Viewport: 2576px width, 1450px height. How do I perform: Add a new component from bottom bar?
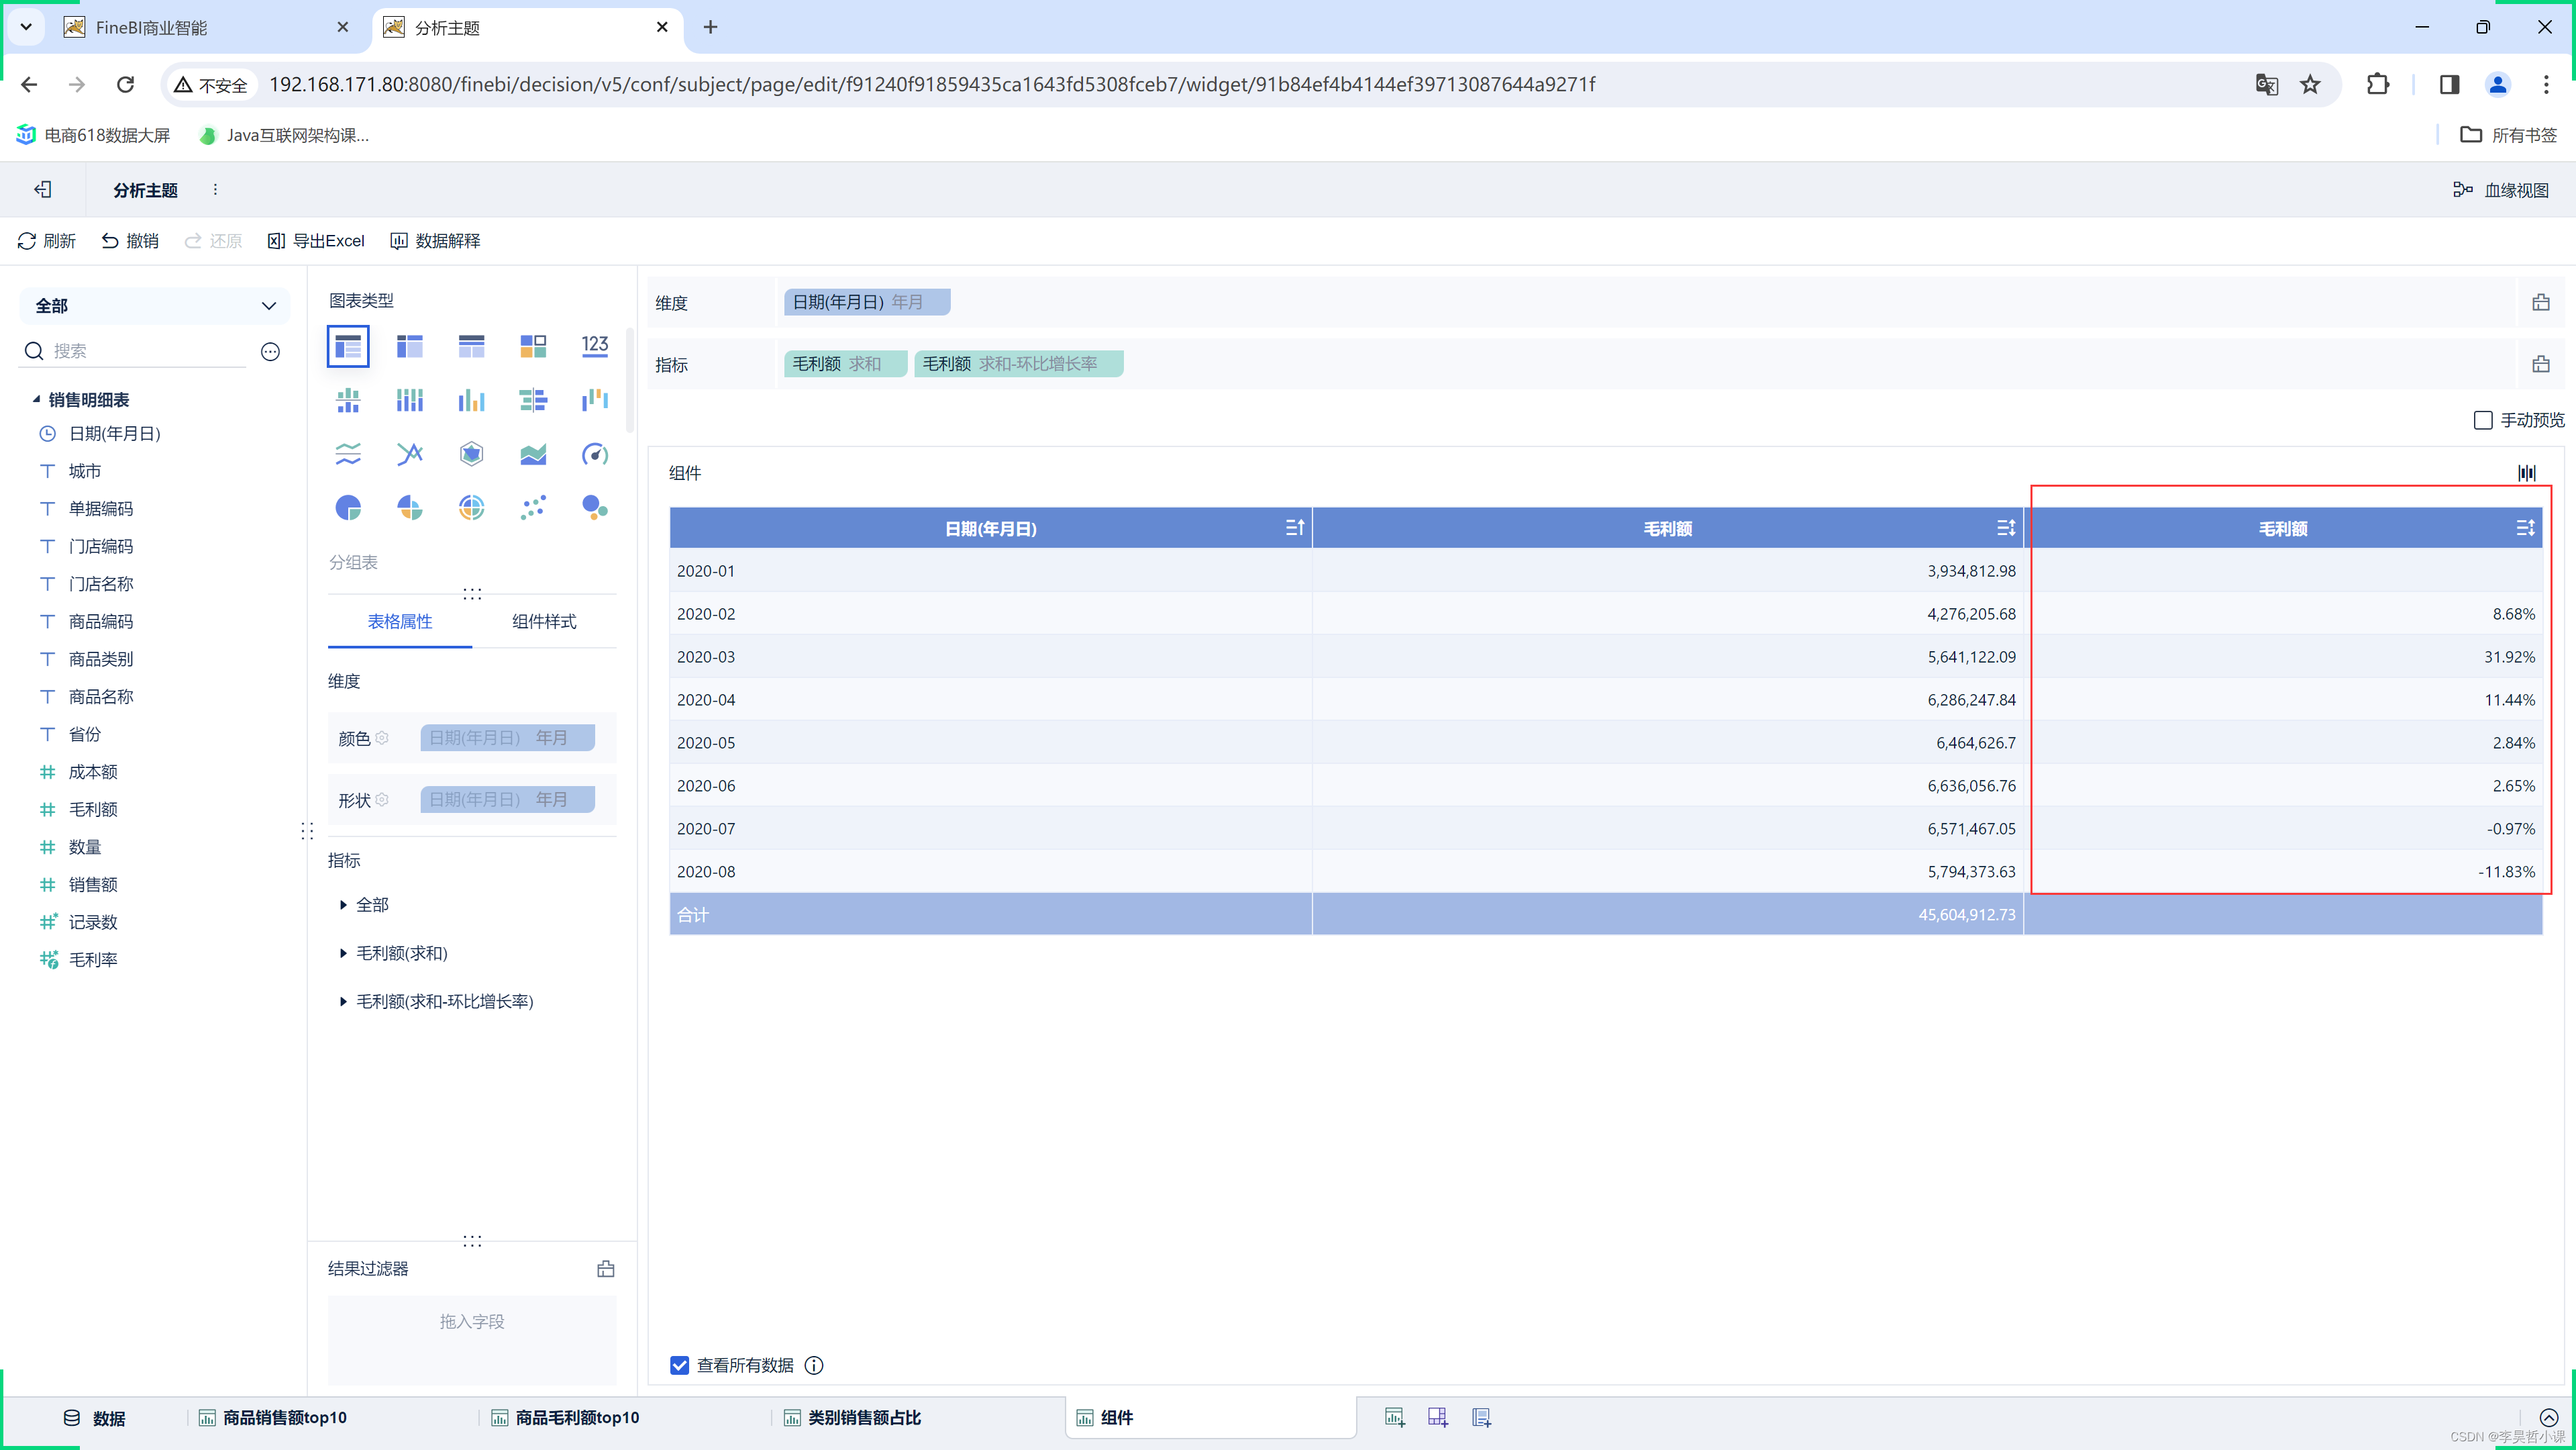pos(1395,1417)
